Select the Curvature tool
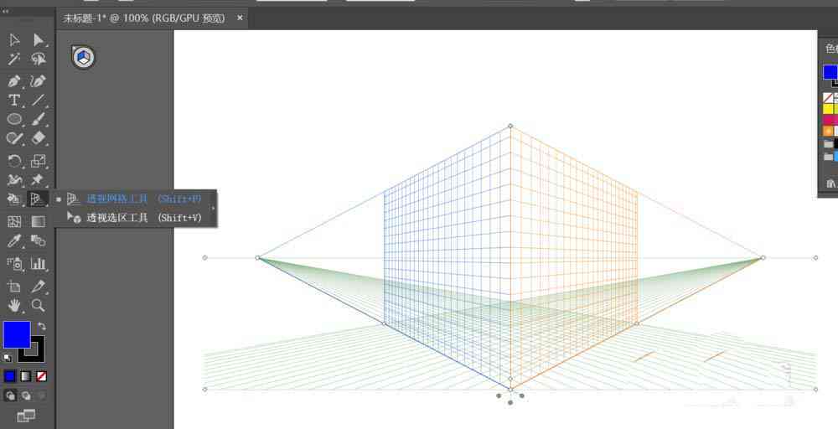 [x=39, y=81]
